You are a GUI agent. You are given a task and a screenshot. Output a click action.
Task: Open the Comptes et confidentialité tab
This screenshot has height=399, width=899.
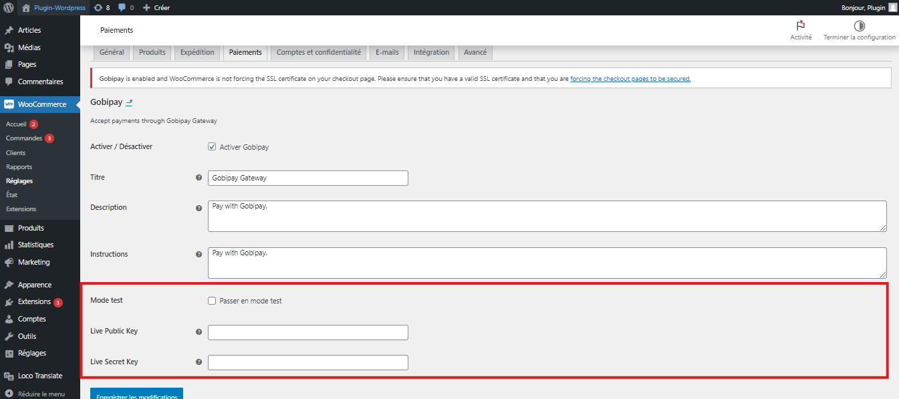coord(319,52)
